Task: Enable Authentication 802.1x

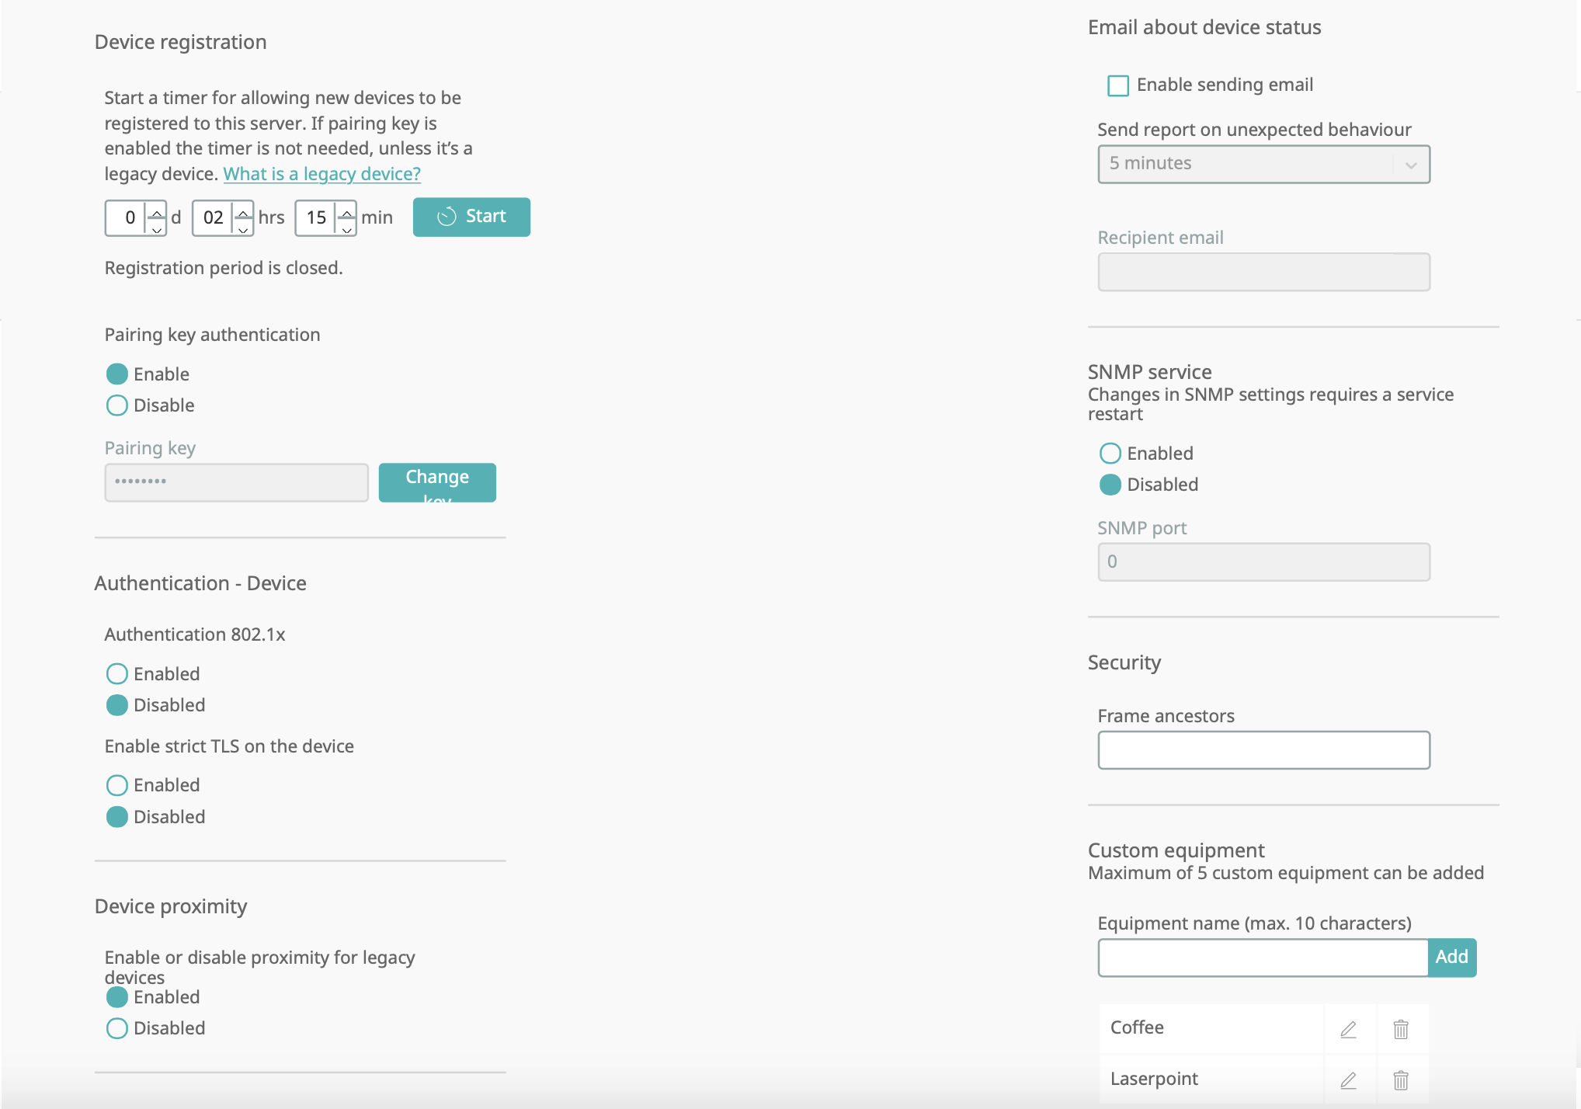Action: click(116, 673)
